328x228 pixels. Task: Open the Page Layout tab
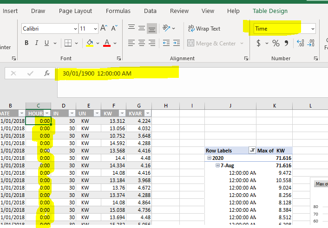click(76, 11)
